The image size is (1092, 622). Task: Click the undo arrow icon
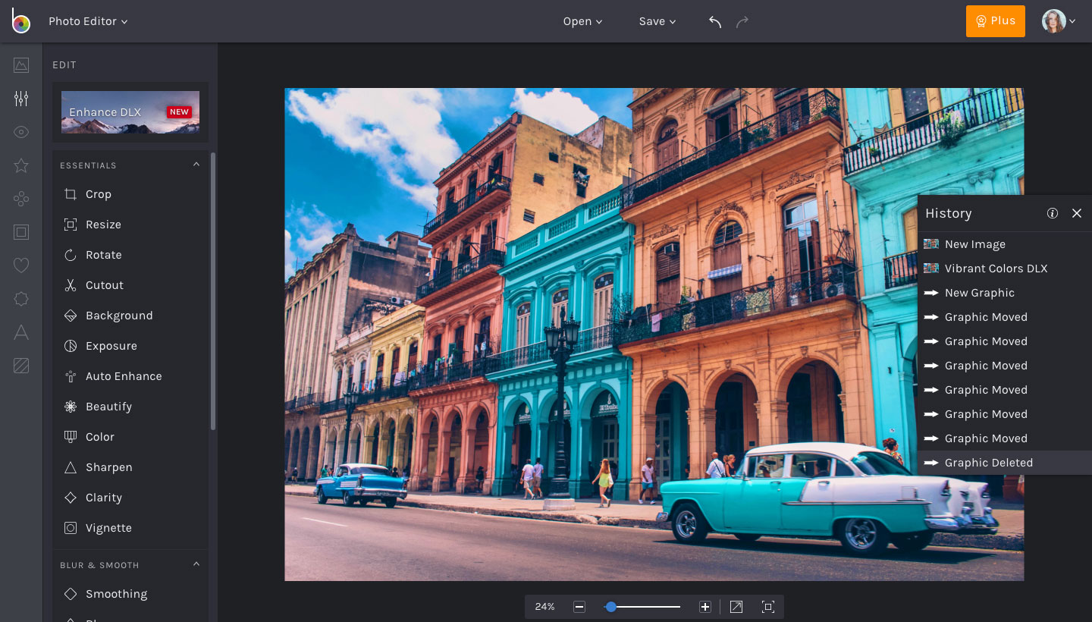point(714,22)
